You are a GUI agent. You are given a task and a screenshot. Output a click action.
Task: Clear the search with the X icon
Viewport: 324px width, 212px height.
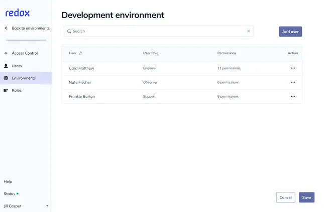point(249,31)
